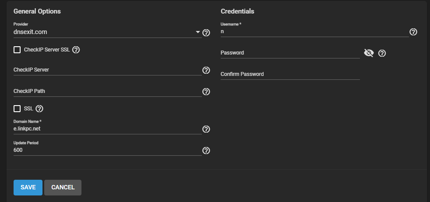Screen dimensions: 430x202
Task: Select the Confirm Password field
Action: [290, 74]
